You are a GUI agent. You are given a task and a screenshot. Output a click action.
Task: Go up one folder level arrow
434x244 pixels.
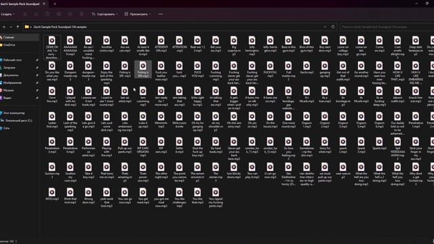(x=18, y=27)
